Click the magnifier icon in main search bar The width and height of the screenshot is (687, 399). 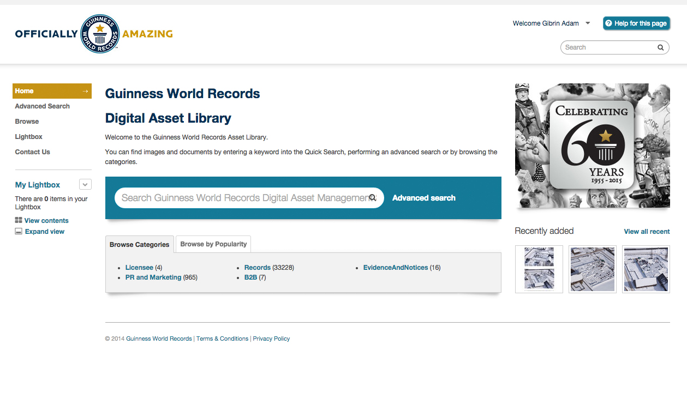point(373,198)
